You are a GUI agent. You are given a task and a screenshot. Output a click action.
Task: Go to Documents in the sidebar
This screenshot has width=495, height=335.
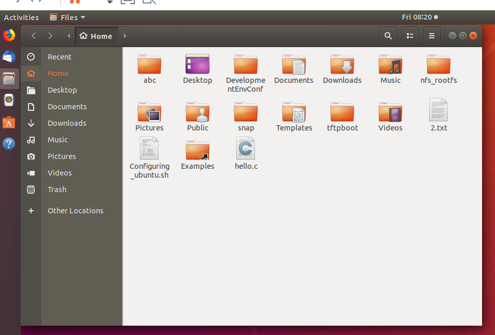72,107
